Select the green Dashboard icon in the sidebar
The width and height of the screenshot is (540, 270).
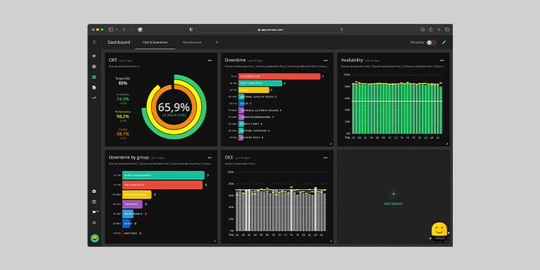(x=94, y=77)
